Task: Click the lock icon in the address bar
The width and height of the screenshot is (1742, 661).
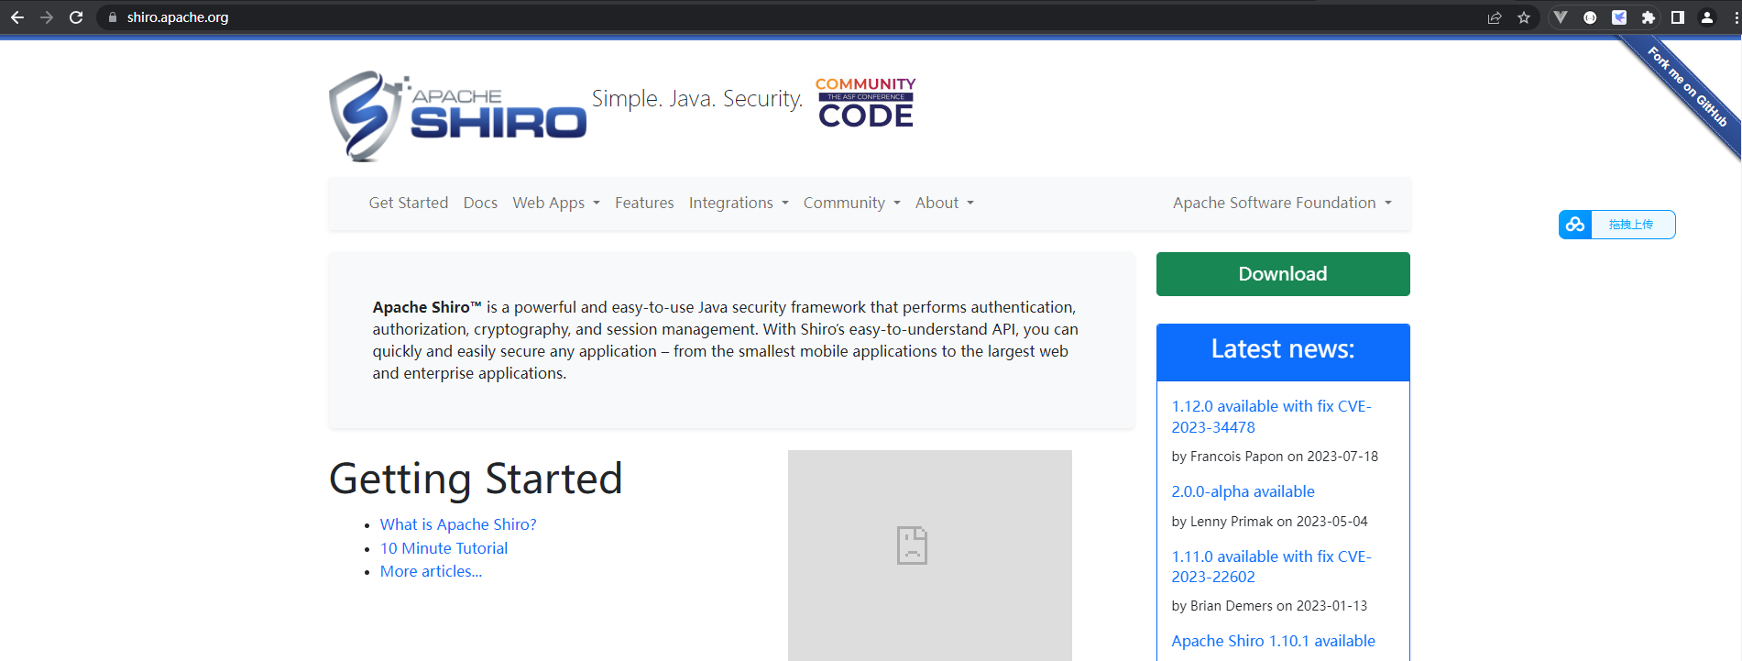Action: (x=113, y=17)
